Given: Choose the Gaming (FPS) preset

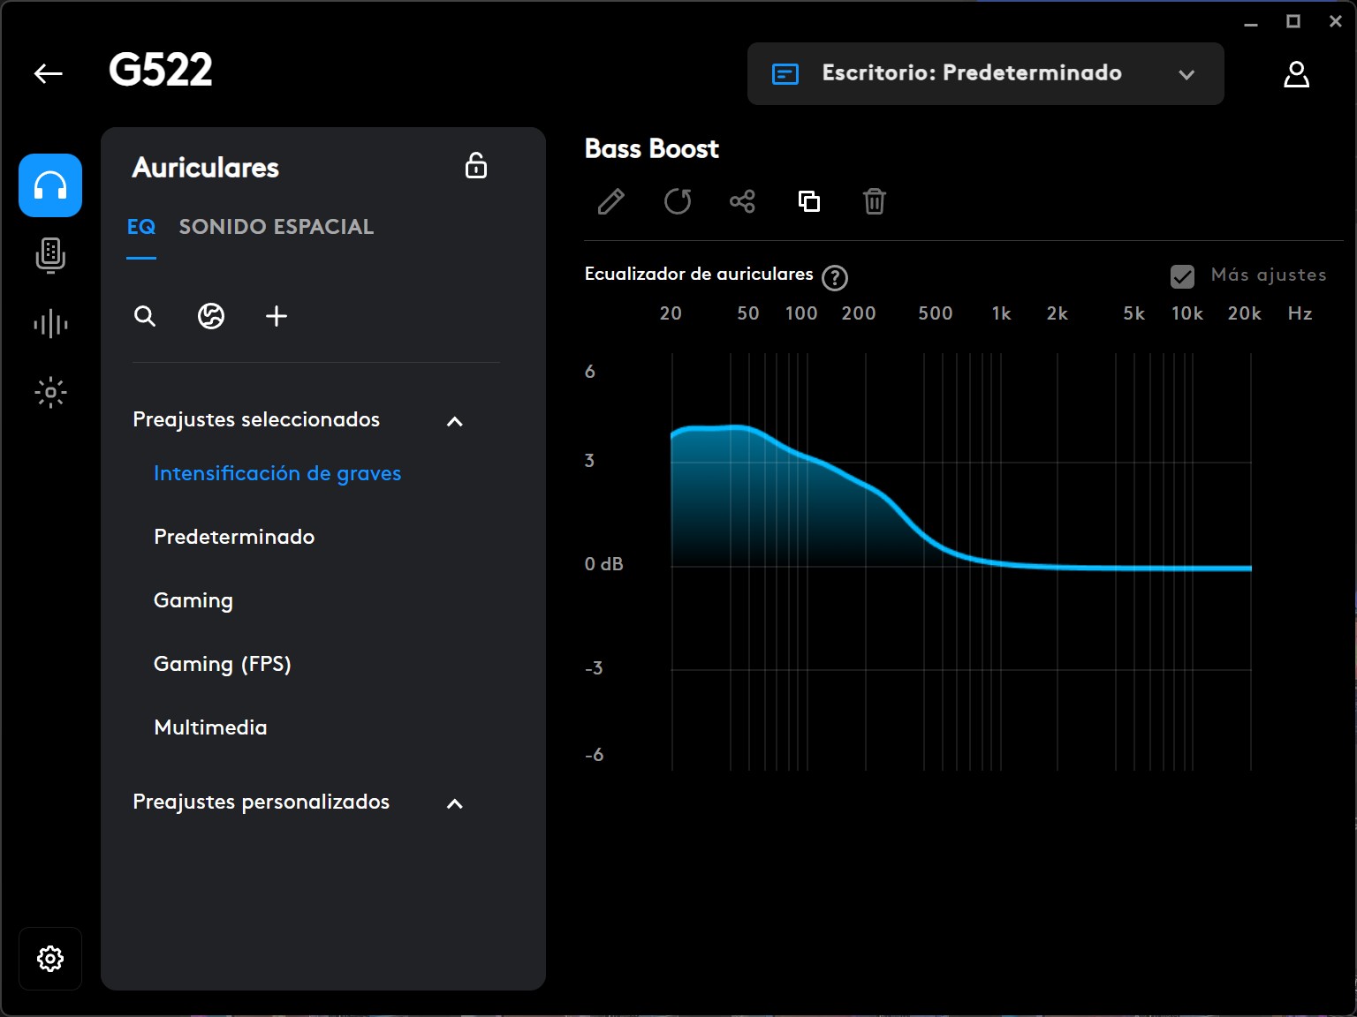Looking at the screenshot, I should pos(223,664).
